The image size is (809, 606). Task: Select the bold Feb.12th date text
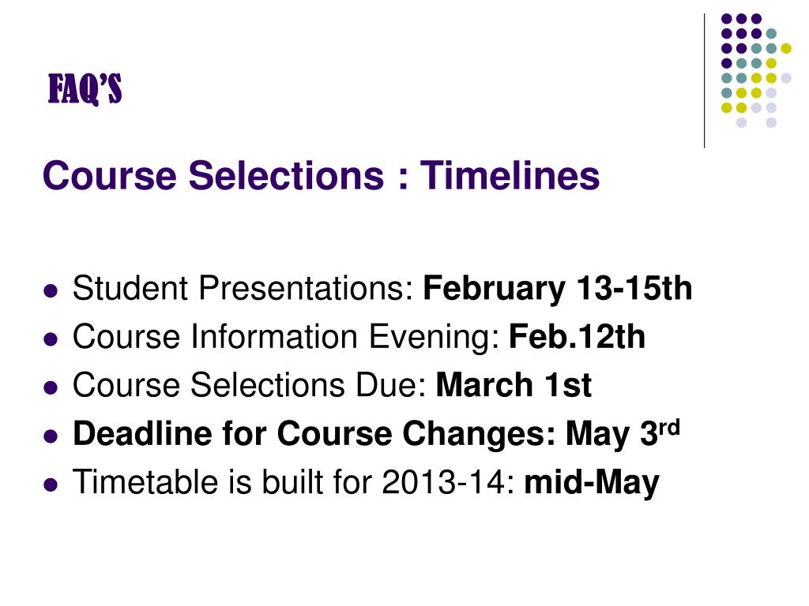(577, 336)
